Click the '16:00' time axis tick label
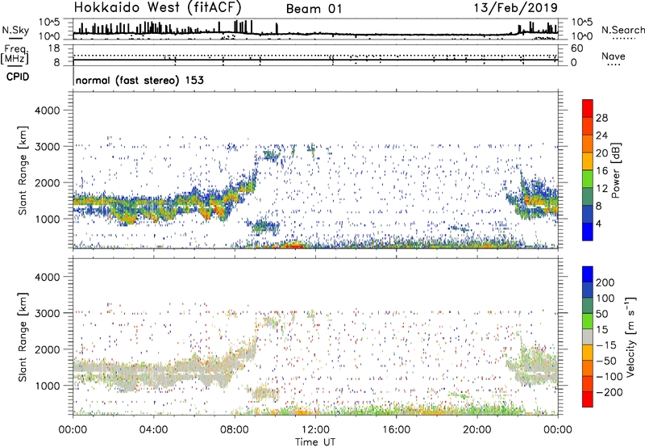Image resolution: width=645 pixels, height=447 pixels. pyautogui.click(x=396, y=430)
